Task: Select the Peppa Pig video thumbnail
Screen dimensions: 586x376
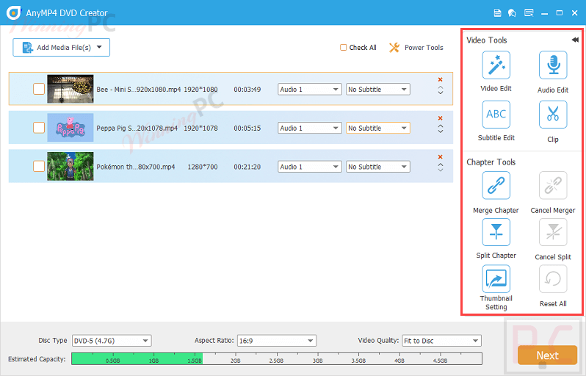Action: pos(70,128)
